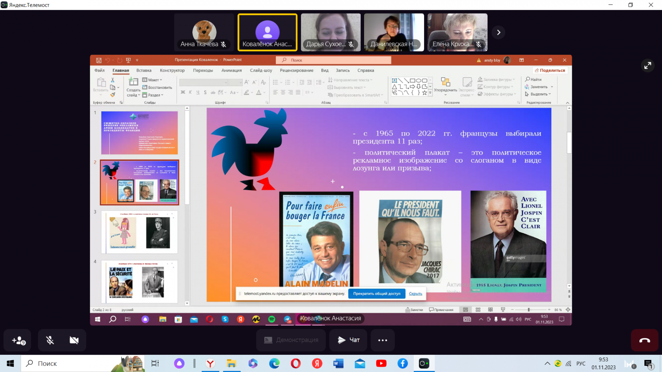The height and width of the screenshot is (372, 662).
Task: Open Word from Windows taskbar
Action: (x=338, y=364)
